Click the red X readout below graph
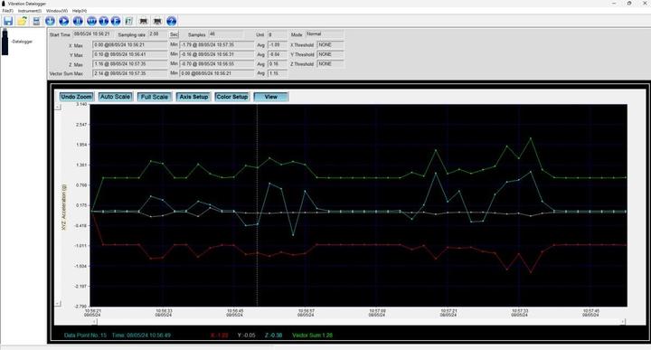 pos(219,335)
